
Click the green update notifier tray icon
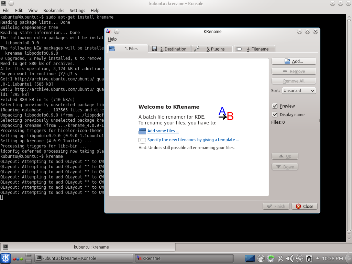271,258
